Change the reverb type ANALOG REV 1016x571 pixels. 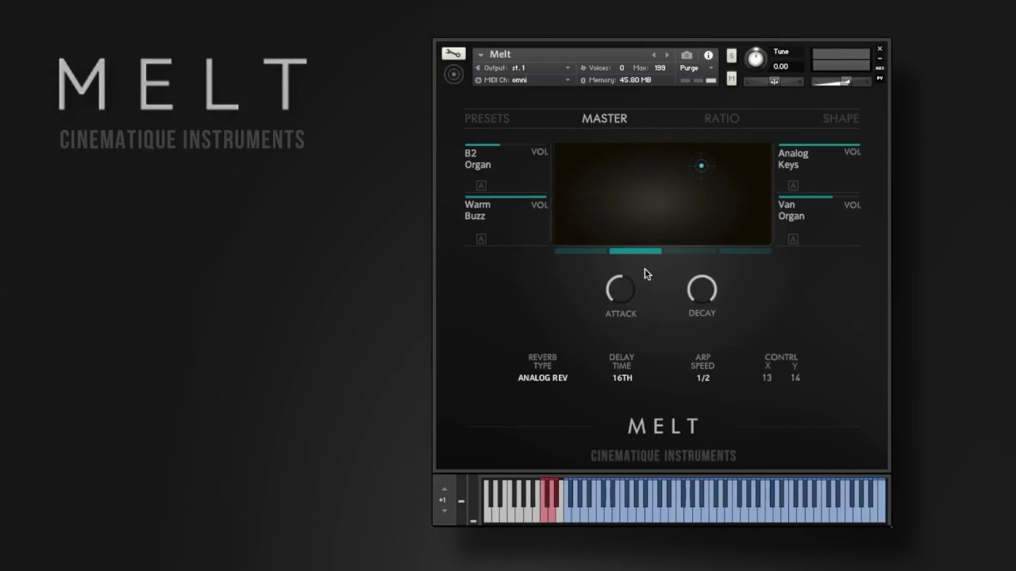(543, 378)
